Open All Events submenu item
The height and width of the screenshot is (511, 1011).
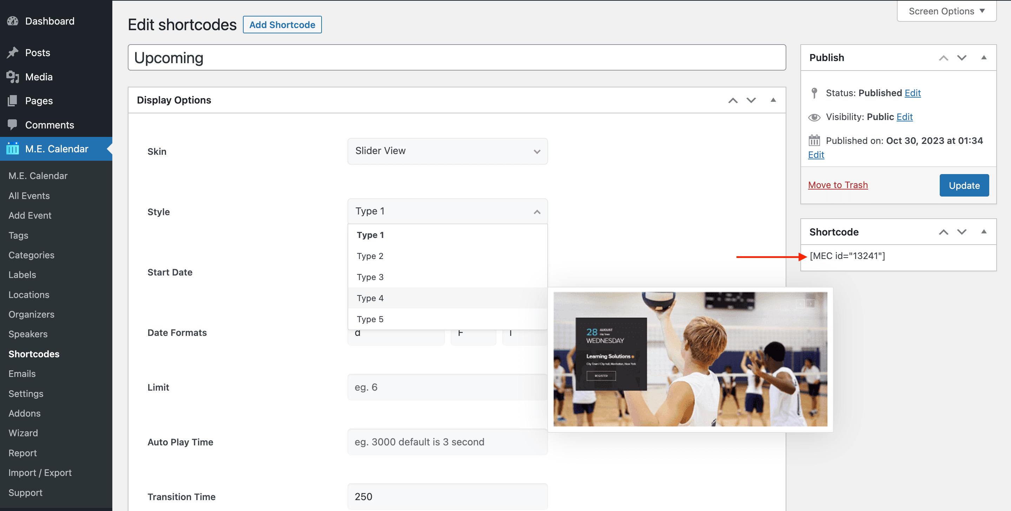pyautogui.click(x=29, y=195)
